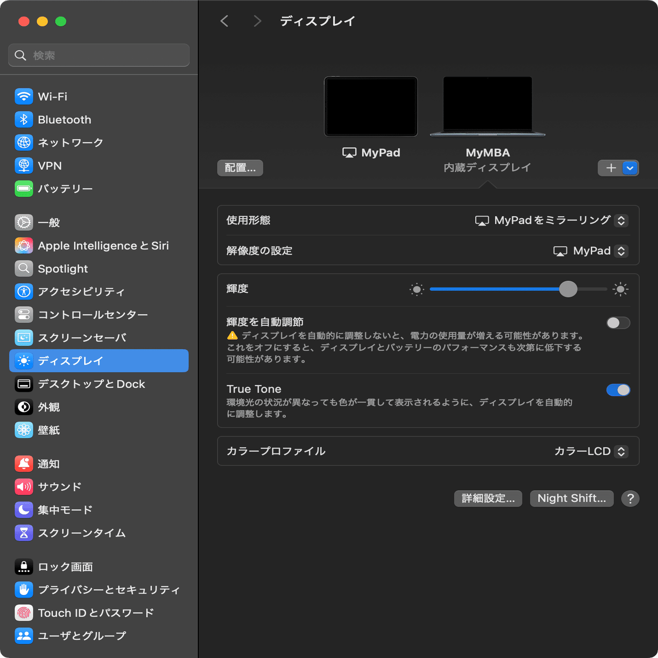Open アクセシビリティ using its sidebar icon
658x658 pixels.
click(23, 291)
